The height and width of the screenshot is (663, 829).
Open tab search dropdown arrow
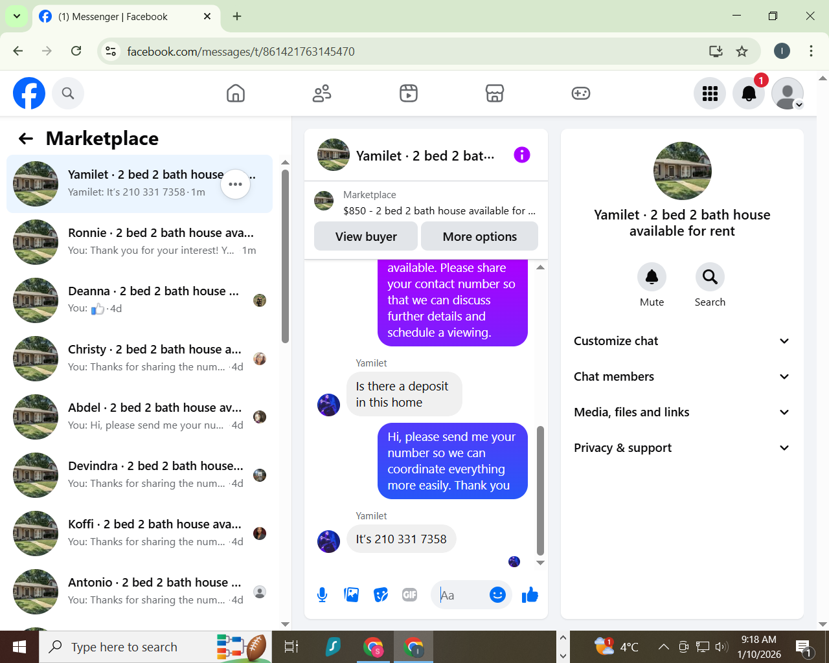point(17,16)
